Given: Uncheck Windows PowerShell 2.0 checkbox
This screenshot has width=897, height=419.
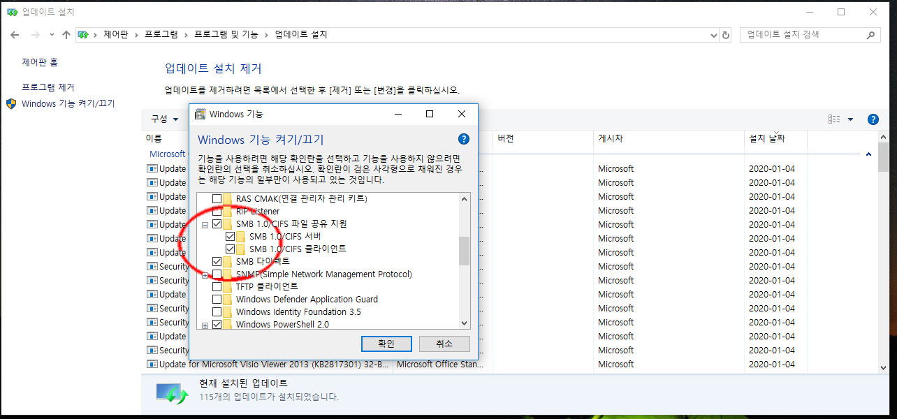Looking at the screenshot, I should pos(217,325).
